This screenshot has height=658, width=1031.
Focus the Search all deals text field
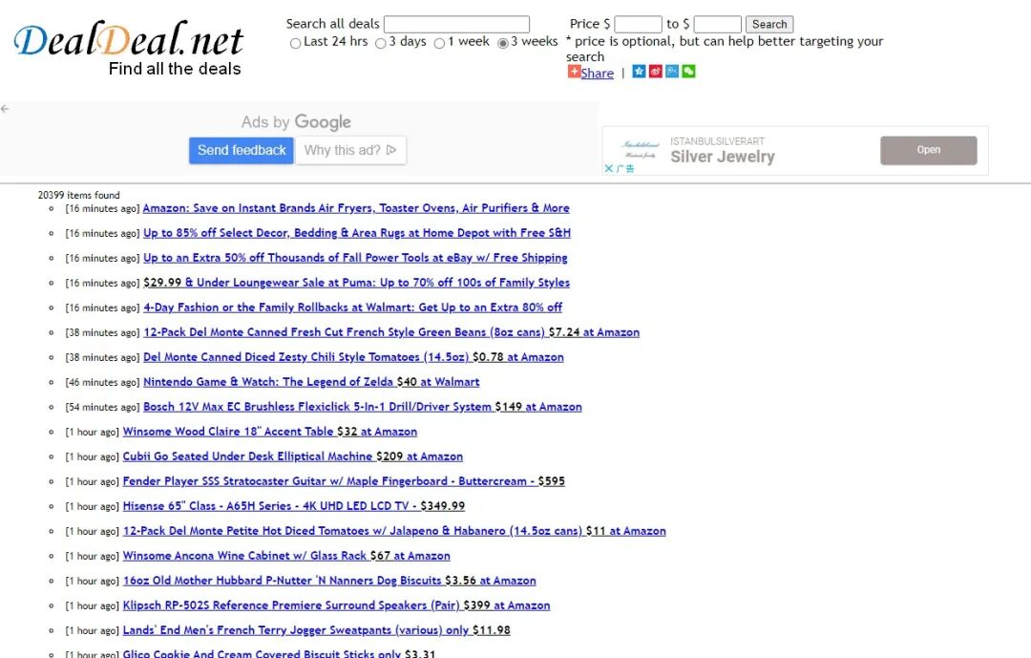[x=456, y=24]
